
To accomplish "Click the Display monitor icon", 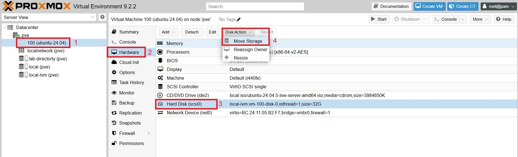I will point(160,69).
